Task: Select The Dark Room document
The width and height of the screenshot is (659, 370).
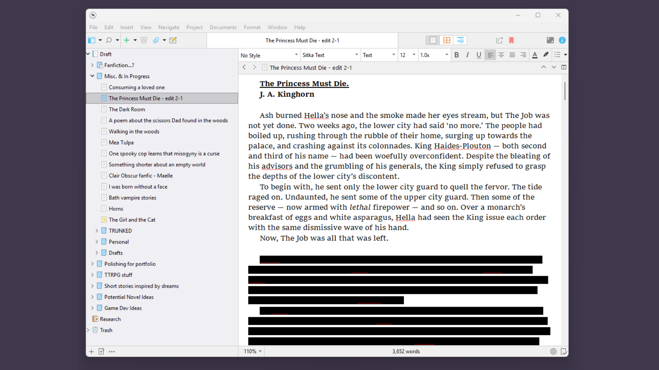Action: tap(127, 109)
